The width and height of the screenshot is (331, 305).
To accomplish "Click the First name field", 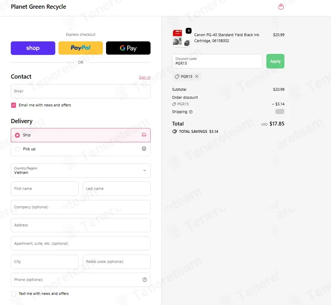I will coord(45,188).
